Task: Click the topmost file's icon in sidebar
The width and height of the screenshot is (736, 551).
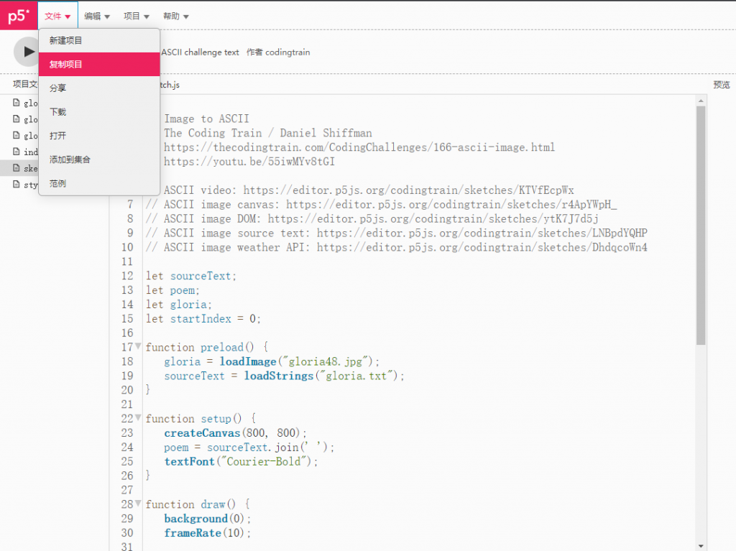Action: click(17, 103)
